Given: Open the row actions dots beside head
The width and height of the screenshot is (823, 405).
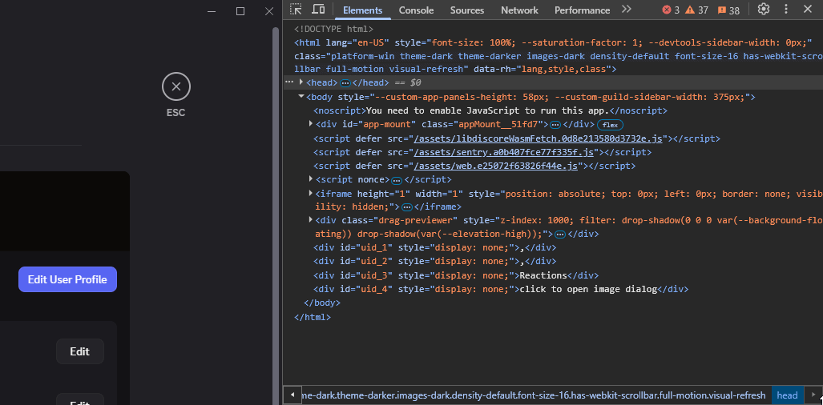Looking at the screenshot, I should click(x=288, y=82).
